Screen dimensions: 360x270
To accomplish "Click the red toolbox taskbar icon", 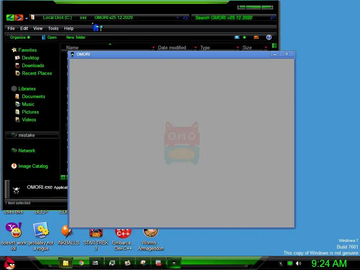I will tap(159, 263).
